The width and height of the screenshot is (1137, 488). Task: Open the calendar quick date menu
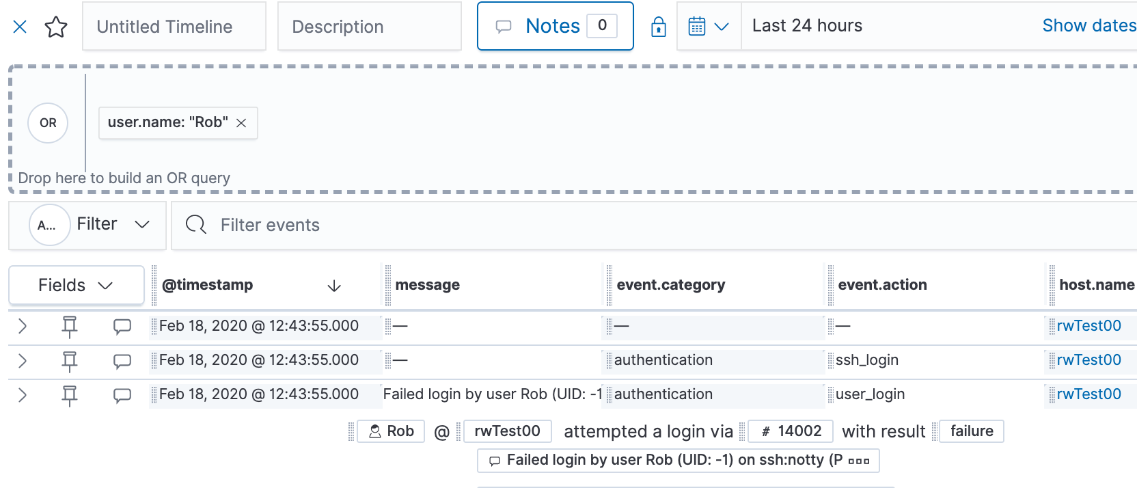tap(709, 27)
